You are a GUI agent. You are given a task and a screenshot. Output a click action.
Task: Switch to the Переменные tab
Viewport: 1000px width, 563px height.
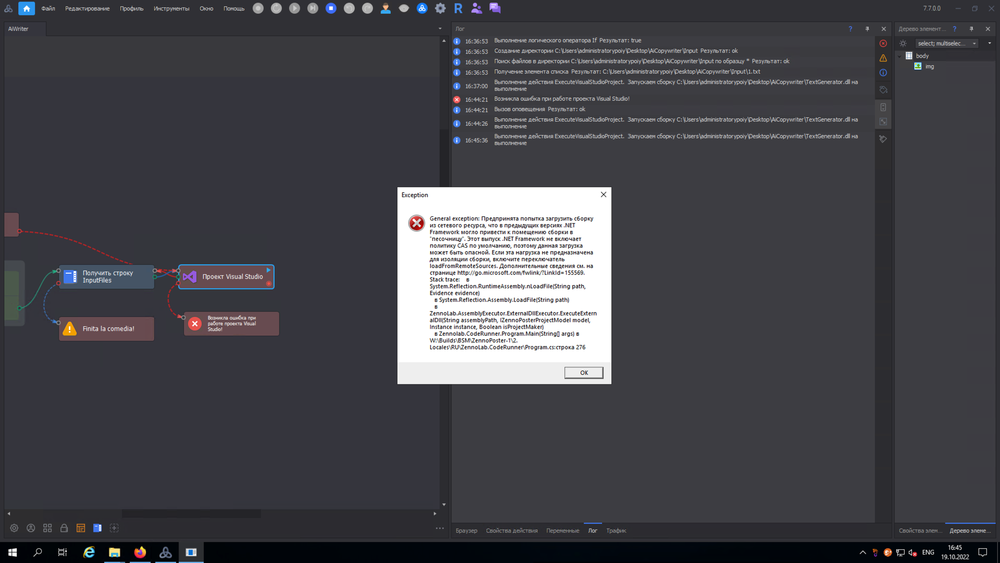[562, 531]
